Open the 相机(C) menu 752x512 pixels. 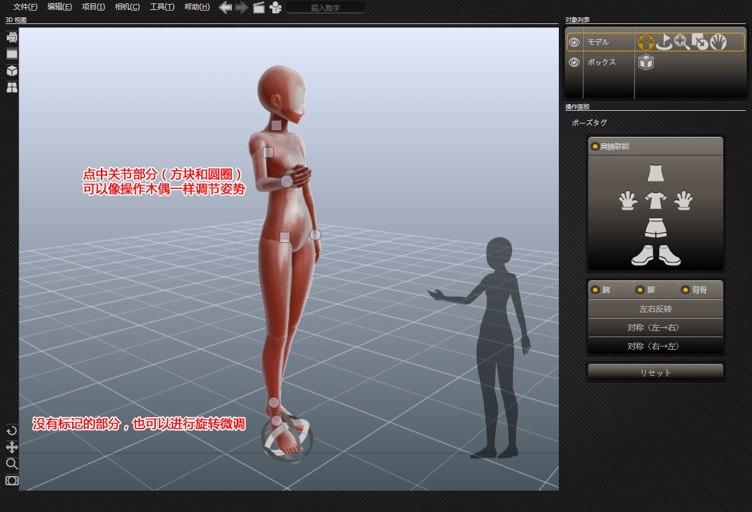click(x=127, y=7)
